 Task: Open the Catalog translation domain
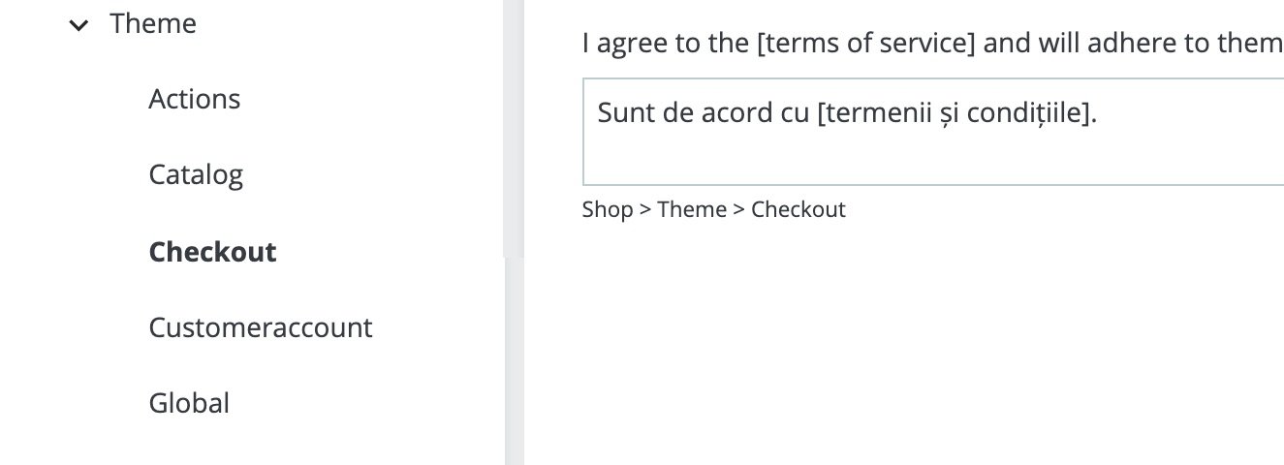pyautogui.click(x=196, y=174)
